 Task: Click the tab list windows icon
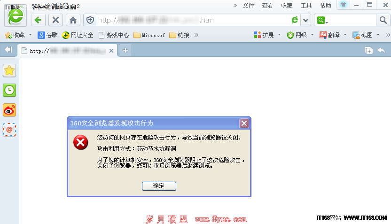tap(368, 50)
